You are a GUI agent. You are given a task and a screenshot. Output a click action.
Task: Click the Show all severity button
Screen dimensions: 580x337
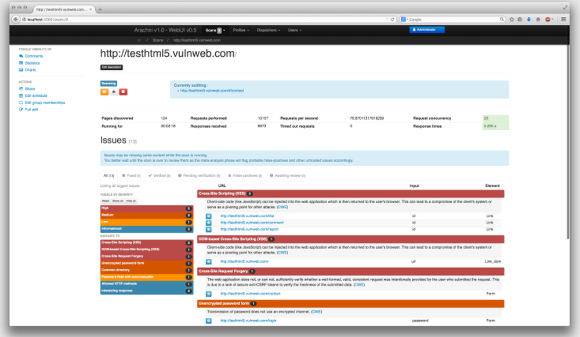coord(118,201)
